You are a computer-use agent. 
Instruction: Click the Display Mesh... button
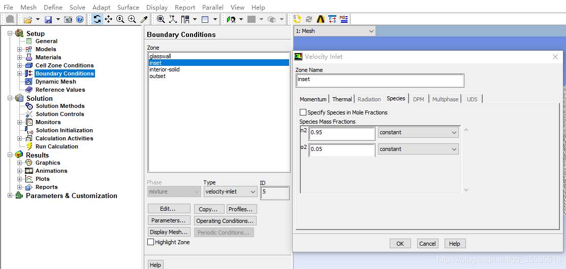click(x=169, y=232)
